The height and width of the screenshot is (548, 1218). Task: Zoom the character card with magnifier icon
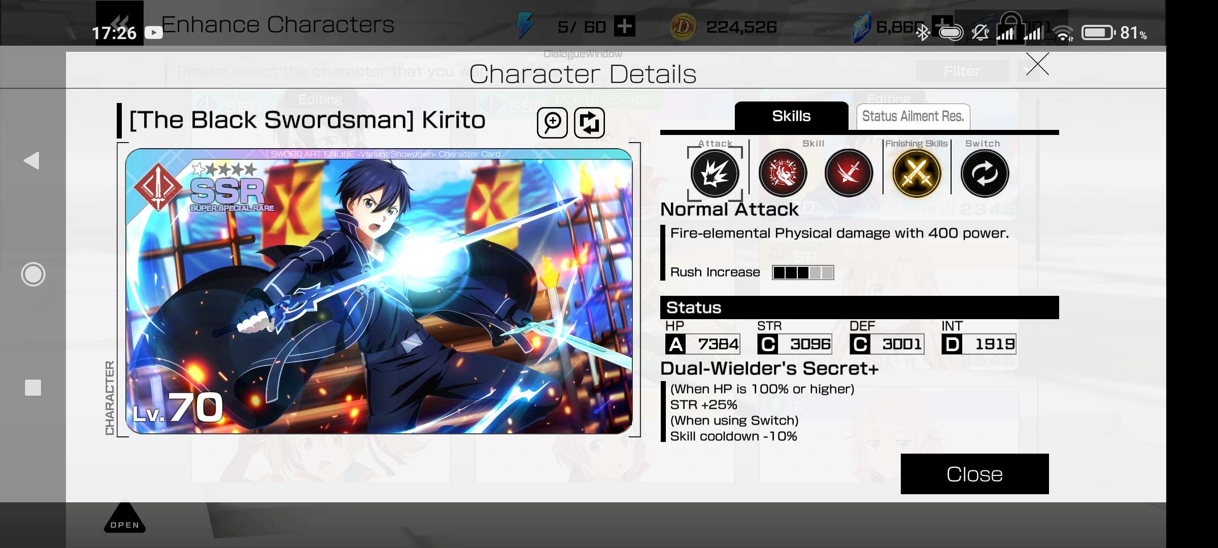[x=552, y=123]
